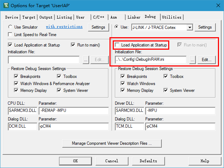Click Driver DLL Parameter field -MPU
This screenshot has width=224, height=168.
[x=180, y=111]
